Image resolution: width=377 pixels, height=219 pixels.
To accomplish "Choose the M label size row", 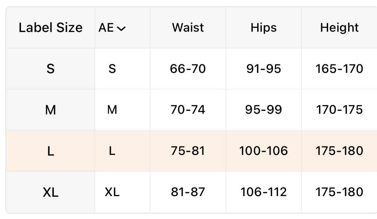I will pyautogui.click(x=51, y=110).
